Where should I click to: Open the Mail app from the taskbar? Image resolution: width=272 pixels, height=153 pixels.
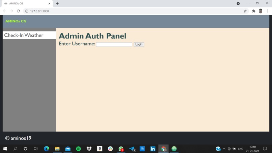[x=68, y=149]
